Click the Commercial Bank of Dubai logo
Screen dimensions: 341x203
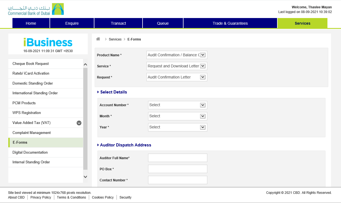pyautogui.click(x=36, y=9)
